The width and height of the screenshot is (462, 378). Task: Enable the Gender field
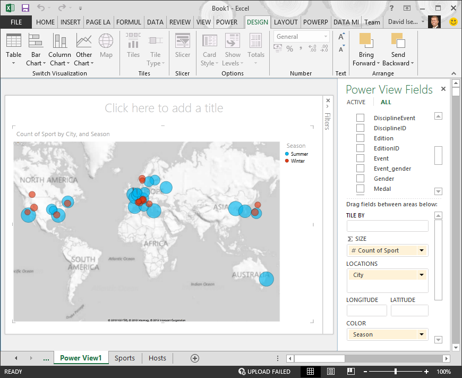click(x=360, y=179)
